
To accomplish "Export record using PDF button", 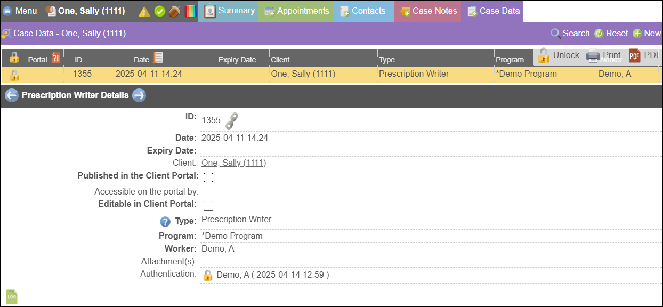I will coord(645,55).
